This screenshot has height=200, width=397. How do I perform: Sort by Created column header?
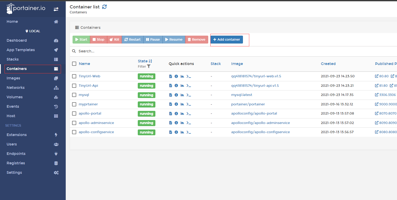[x=328, y=64]
